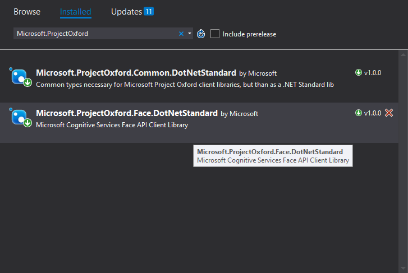Click 'by Microsoft' author of Common package
This screenshot has height=273, width=408.
click(258, 73)
